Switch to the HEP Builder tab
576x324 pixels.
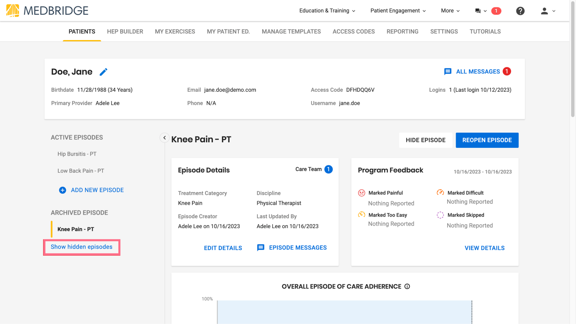(x=125, y=32)
